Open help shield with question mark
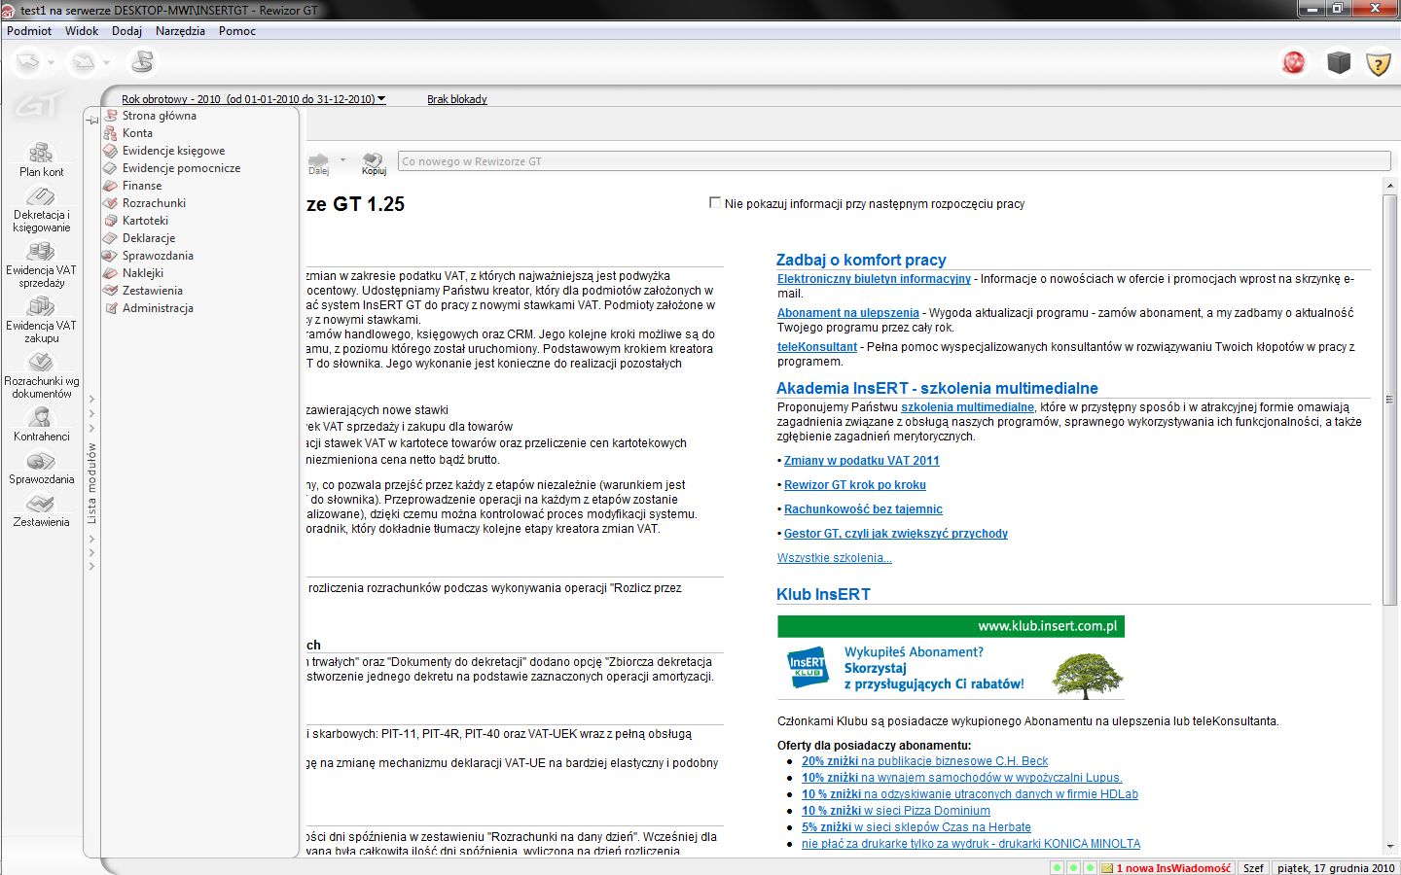The image size is (1401, 875). point(1379,64)
